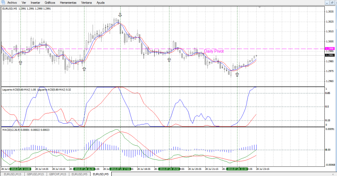
Task: Click the green 2010.07.28 17:55 time label
Action: tap(120, 169)
